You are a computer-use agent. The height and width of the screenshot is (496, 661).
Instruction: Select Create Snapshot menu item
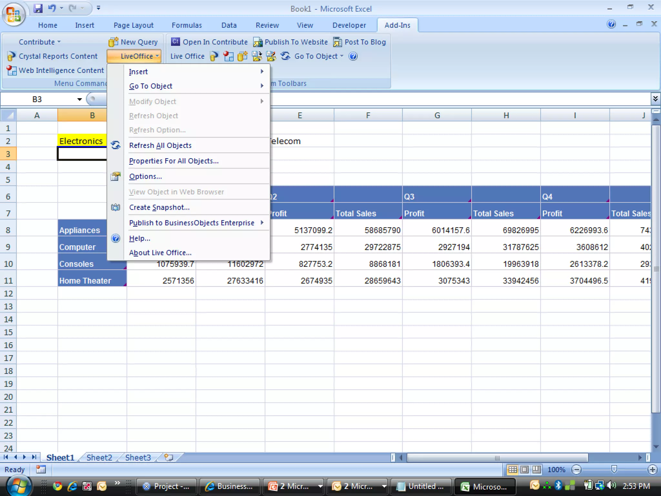click(x=196, y=207)
